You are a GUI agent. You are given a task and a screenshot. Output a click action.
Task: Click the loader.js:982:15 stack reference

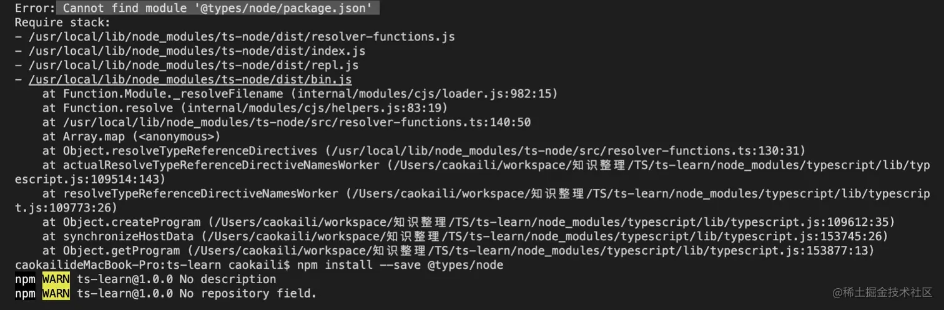(426, 94)
